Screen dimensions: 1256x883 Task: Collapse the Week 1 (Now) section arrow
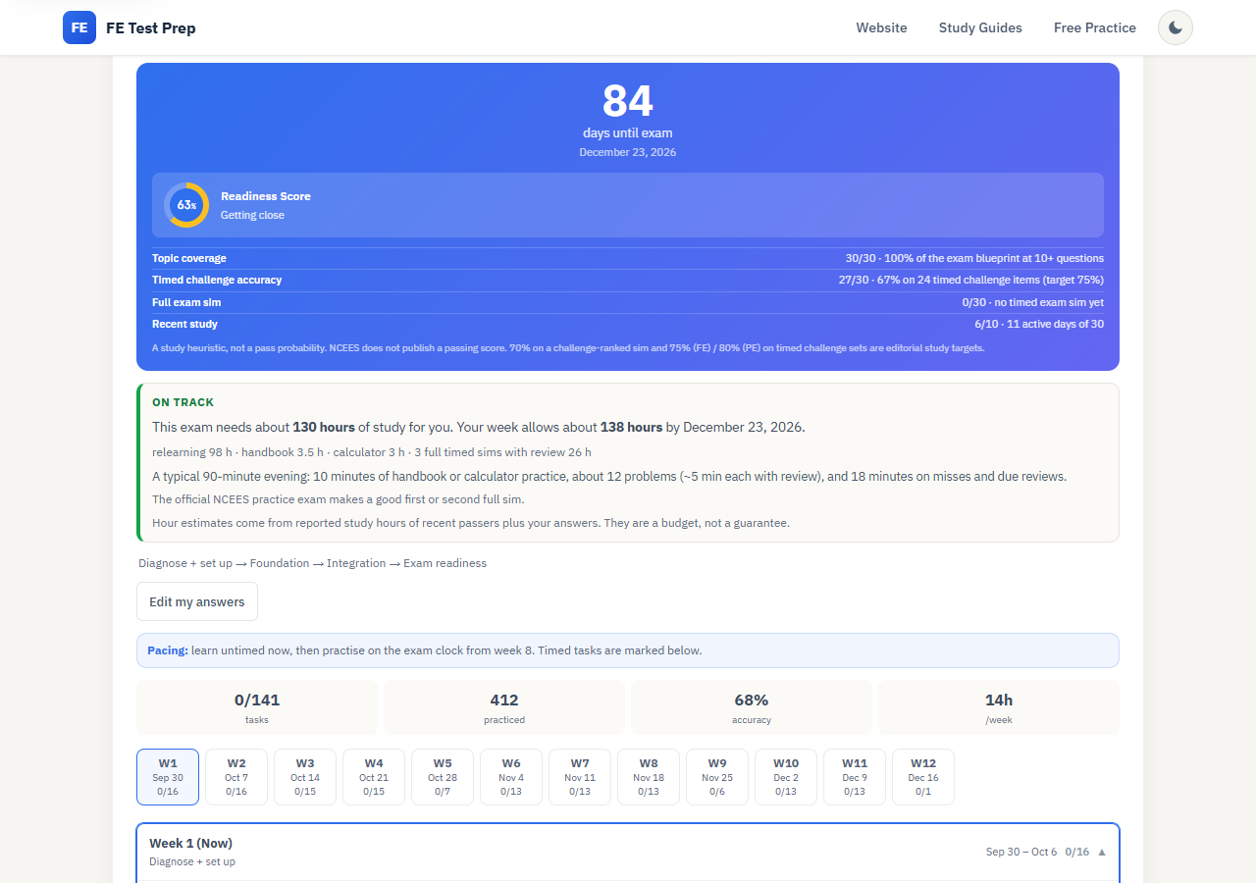1102,852
